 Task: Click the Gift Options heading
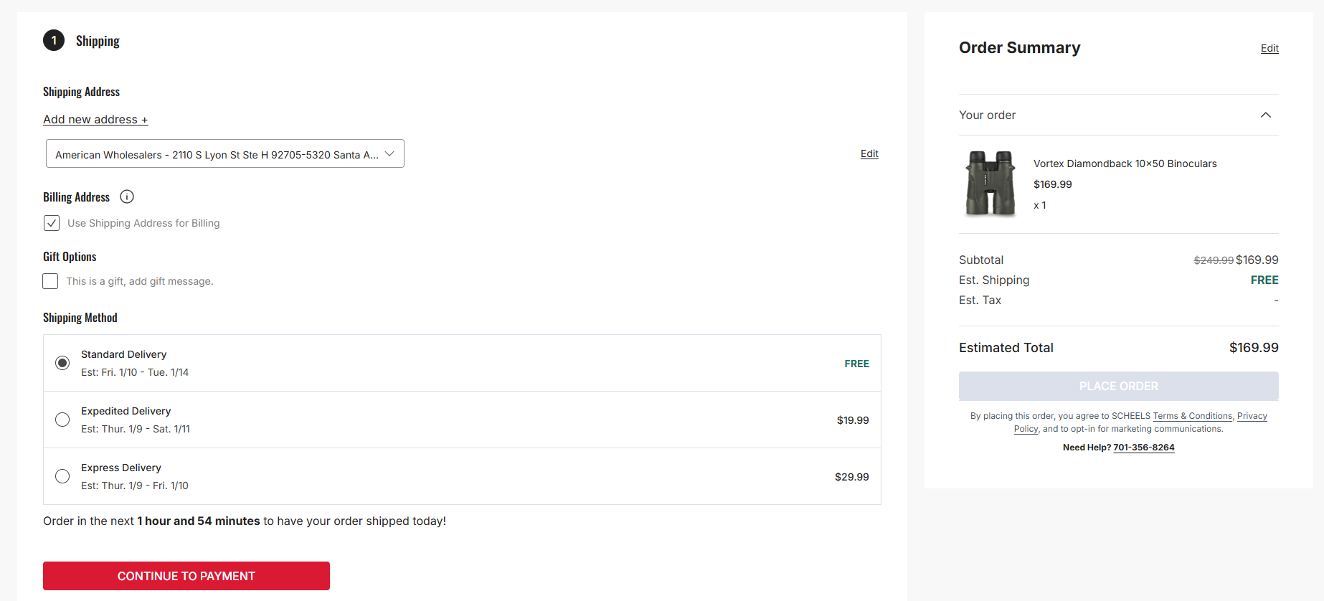[70, 257]
